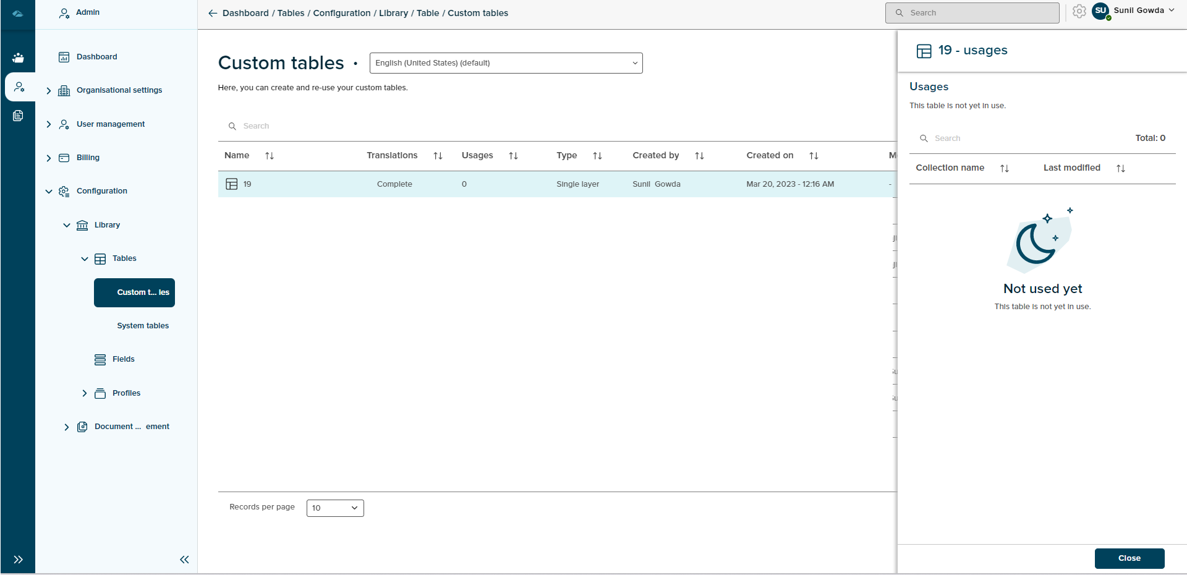This screenshot has height=575, width=1187.
Task: Open the documents icon in left rail
Action: (x=18, y=116)
